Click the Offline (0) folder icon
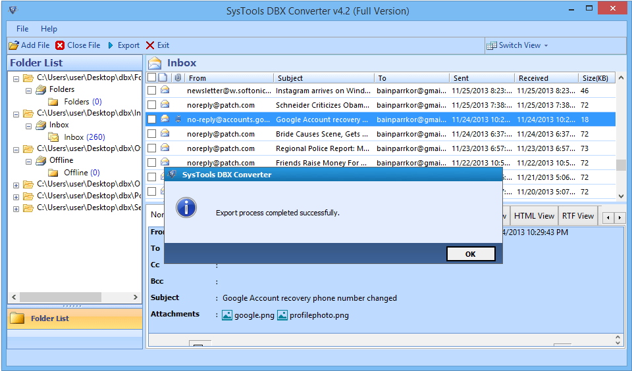Screen dimensions: 632x371 point(53,173)
